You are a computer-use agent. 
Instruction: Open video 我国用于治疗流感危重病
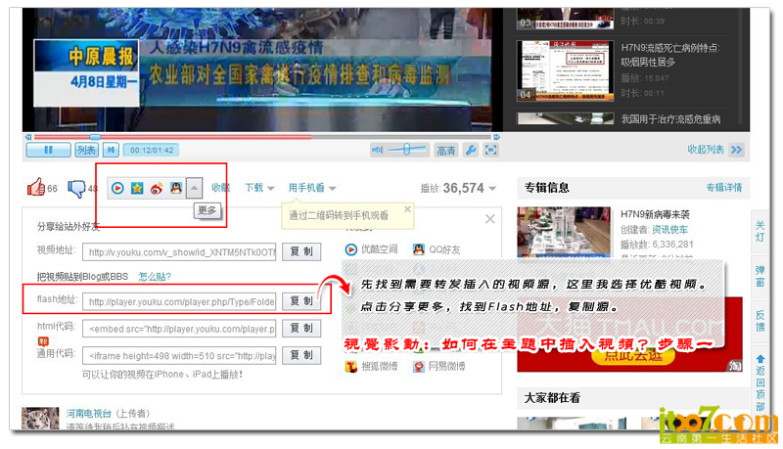670,119
